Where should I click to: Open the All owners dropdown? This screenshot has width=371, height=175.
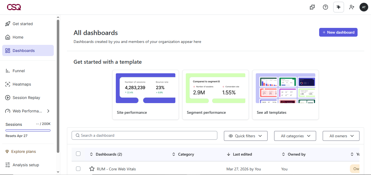(341, 136)
